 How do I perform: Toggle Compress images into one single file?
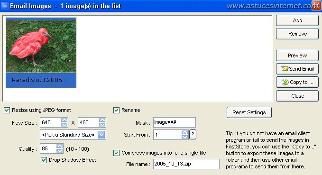tap(117, 153)
